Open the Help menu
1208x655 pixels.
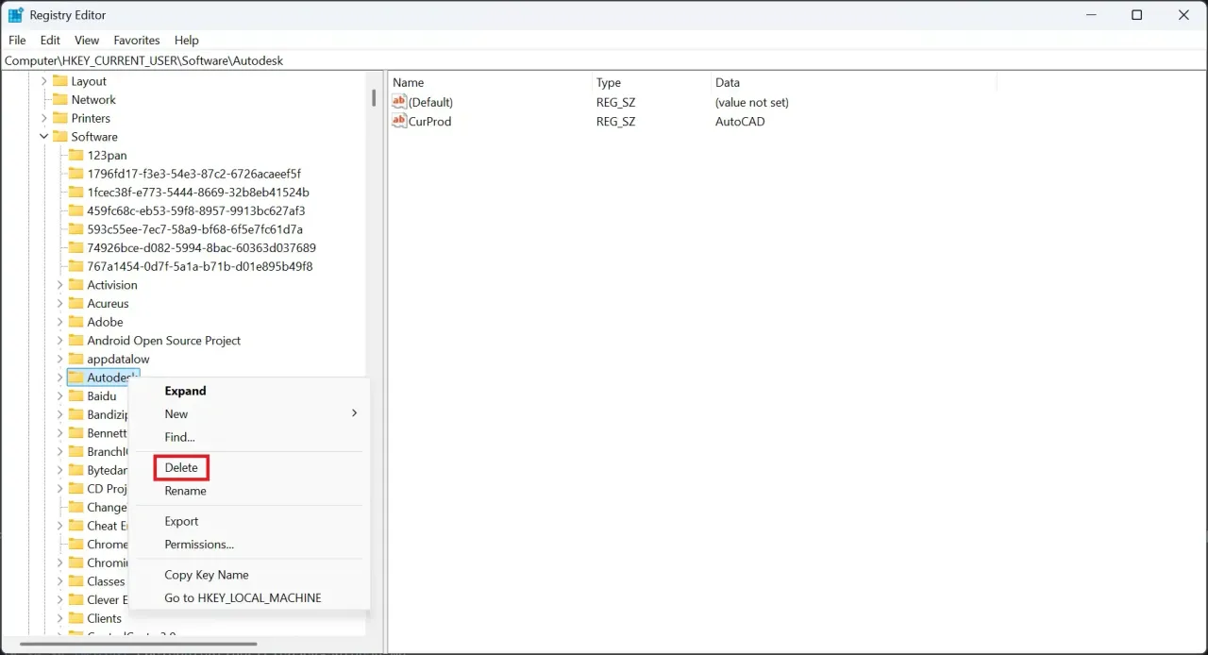click(x=187, y=40)
